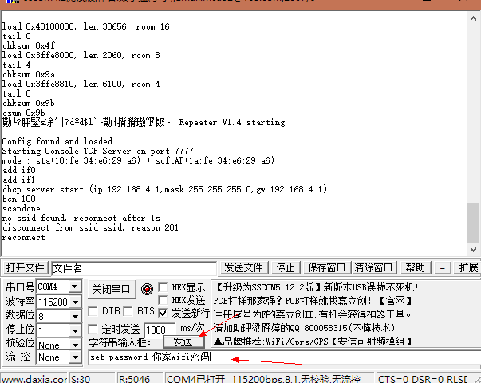Click the 'load 0x40100000' console line
The width and height of the screenshot is (481, 383).
[x=85, y=26]
